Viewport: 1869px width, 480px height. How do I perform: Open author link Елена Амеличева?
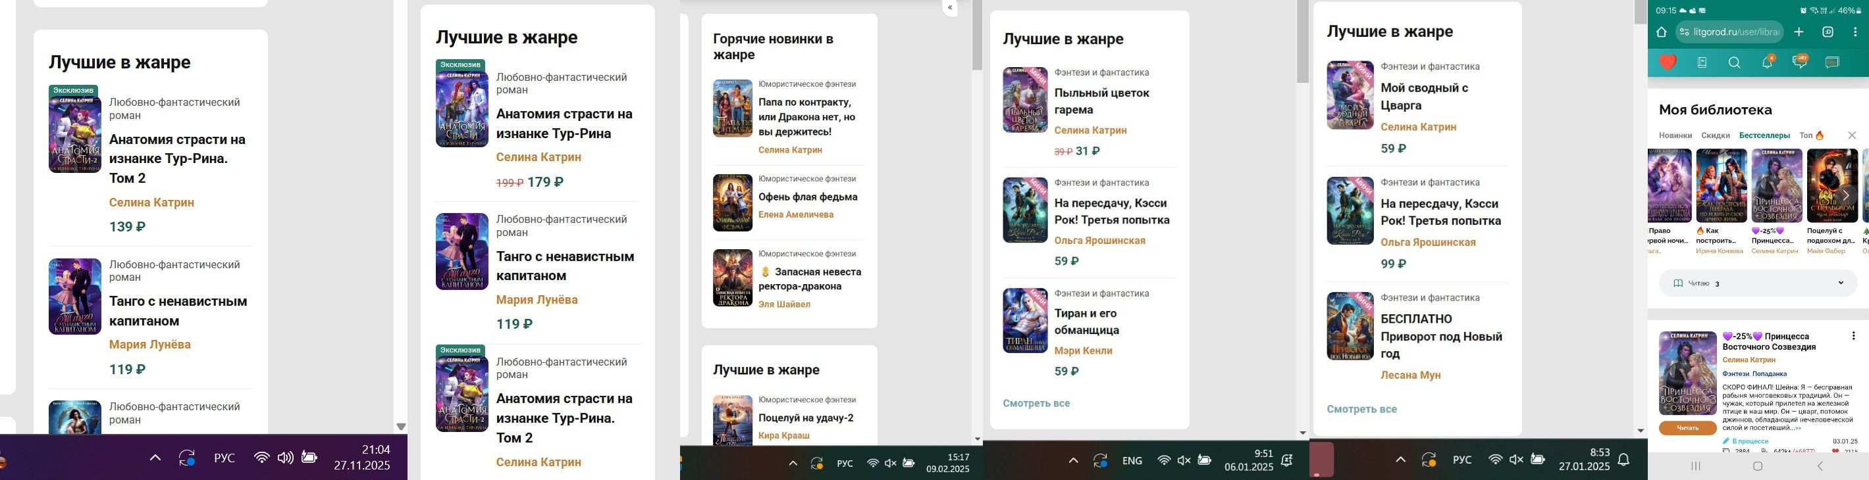point(795,214)
